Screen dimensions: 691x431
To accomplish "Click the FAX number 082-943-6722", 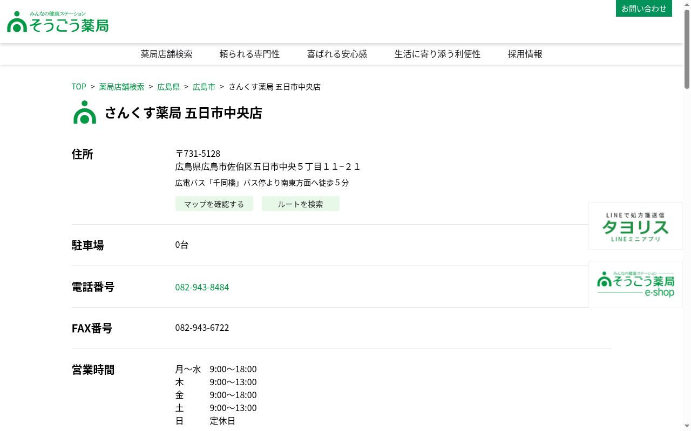I will click(x=202, y=328).
